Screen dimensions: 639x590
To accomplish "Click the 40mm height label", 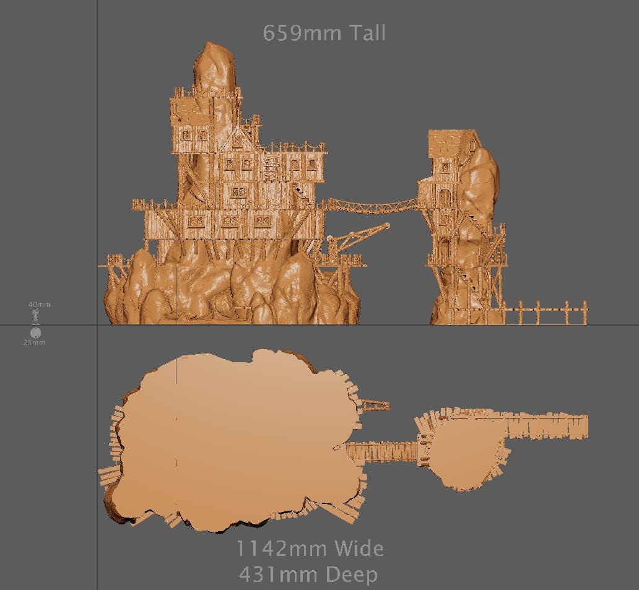I will (x=38, y=304).
